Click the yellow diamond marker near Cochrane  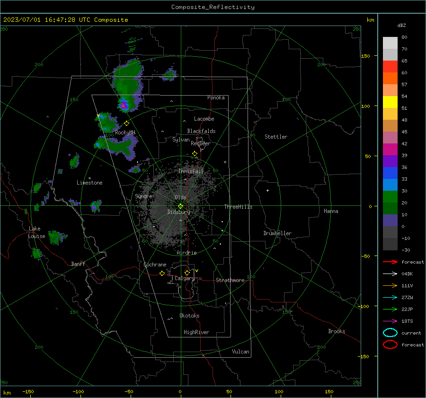click(x=162, y=273)
